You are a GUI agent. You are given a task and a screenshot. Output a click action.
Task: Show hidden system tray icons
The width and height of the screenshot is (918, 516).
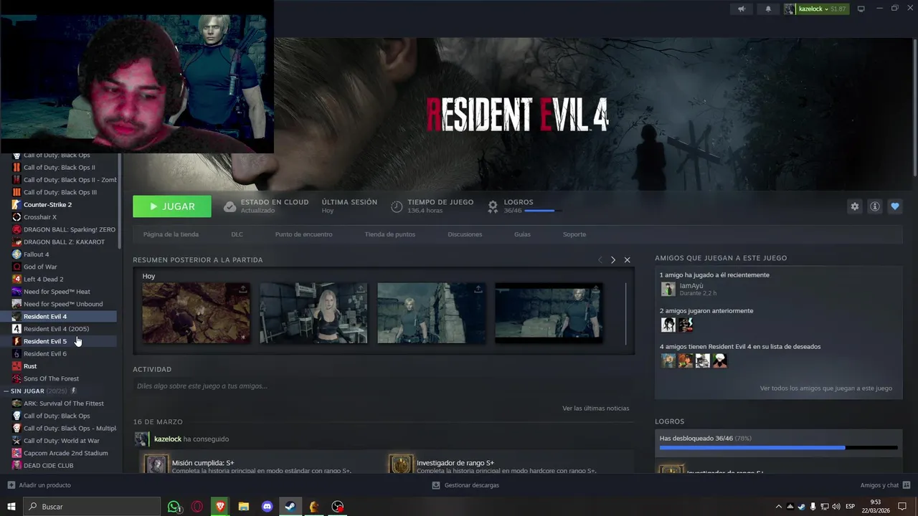pyautogui.click(x=779, y=507)
